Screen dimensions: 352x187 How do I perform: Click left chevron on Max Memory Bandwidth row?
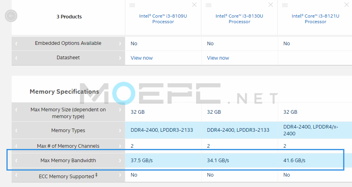coord(16,161)
